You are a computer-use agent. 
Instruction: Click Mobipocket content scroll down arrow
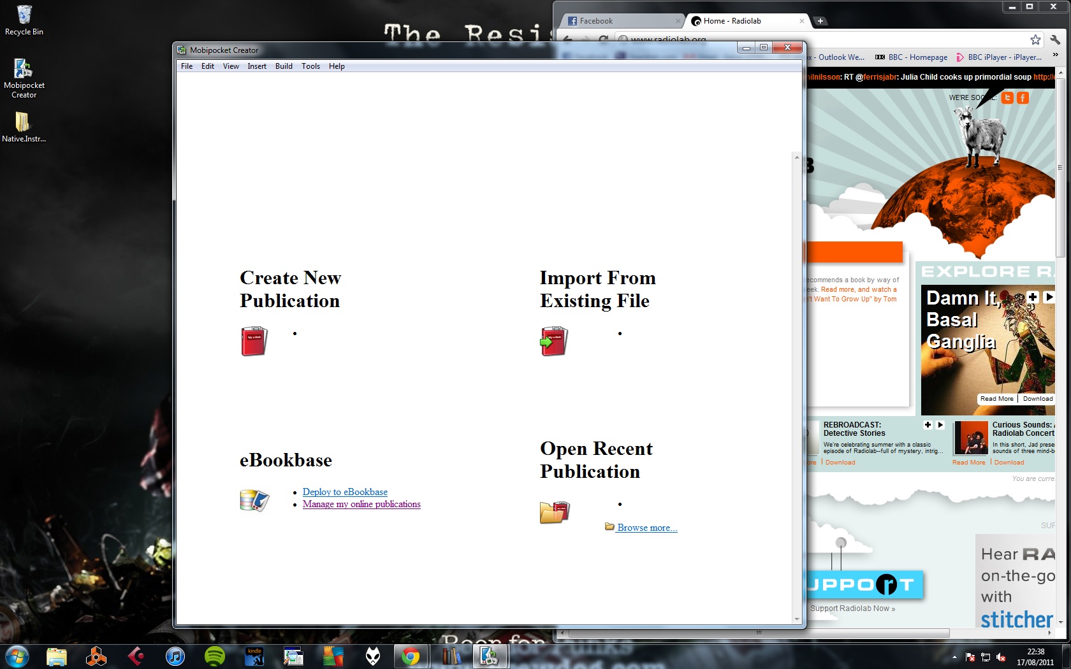pos(796,619)
